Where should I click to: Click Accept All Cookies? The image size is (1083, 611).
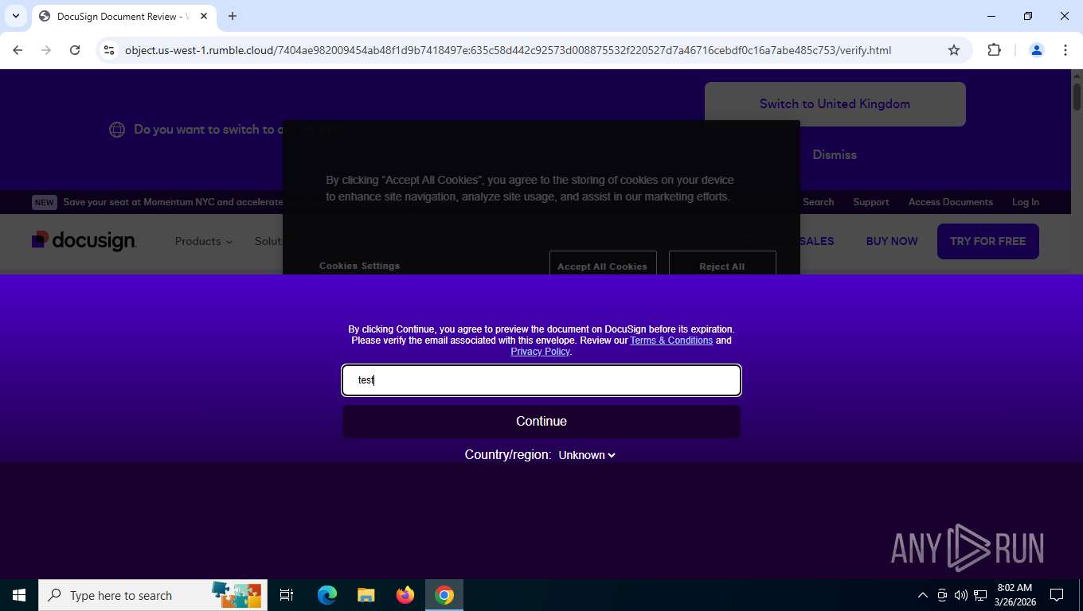tap(602, 264)
